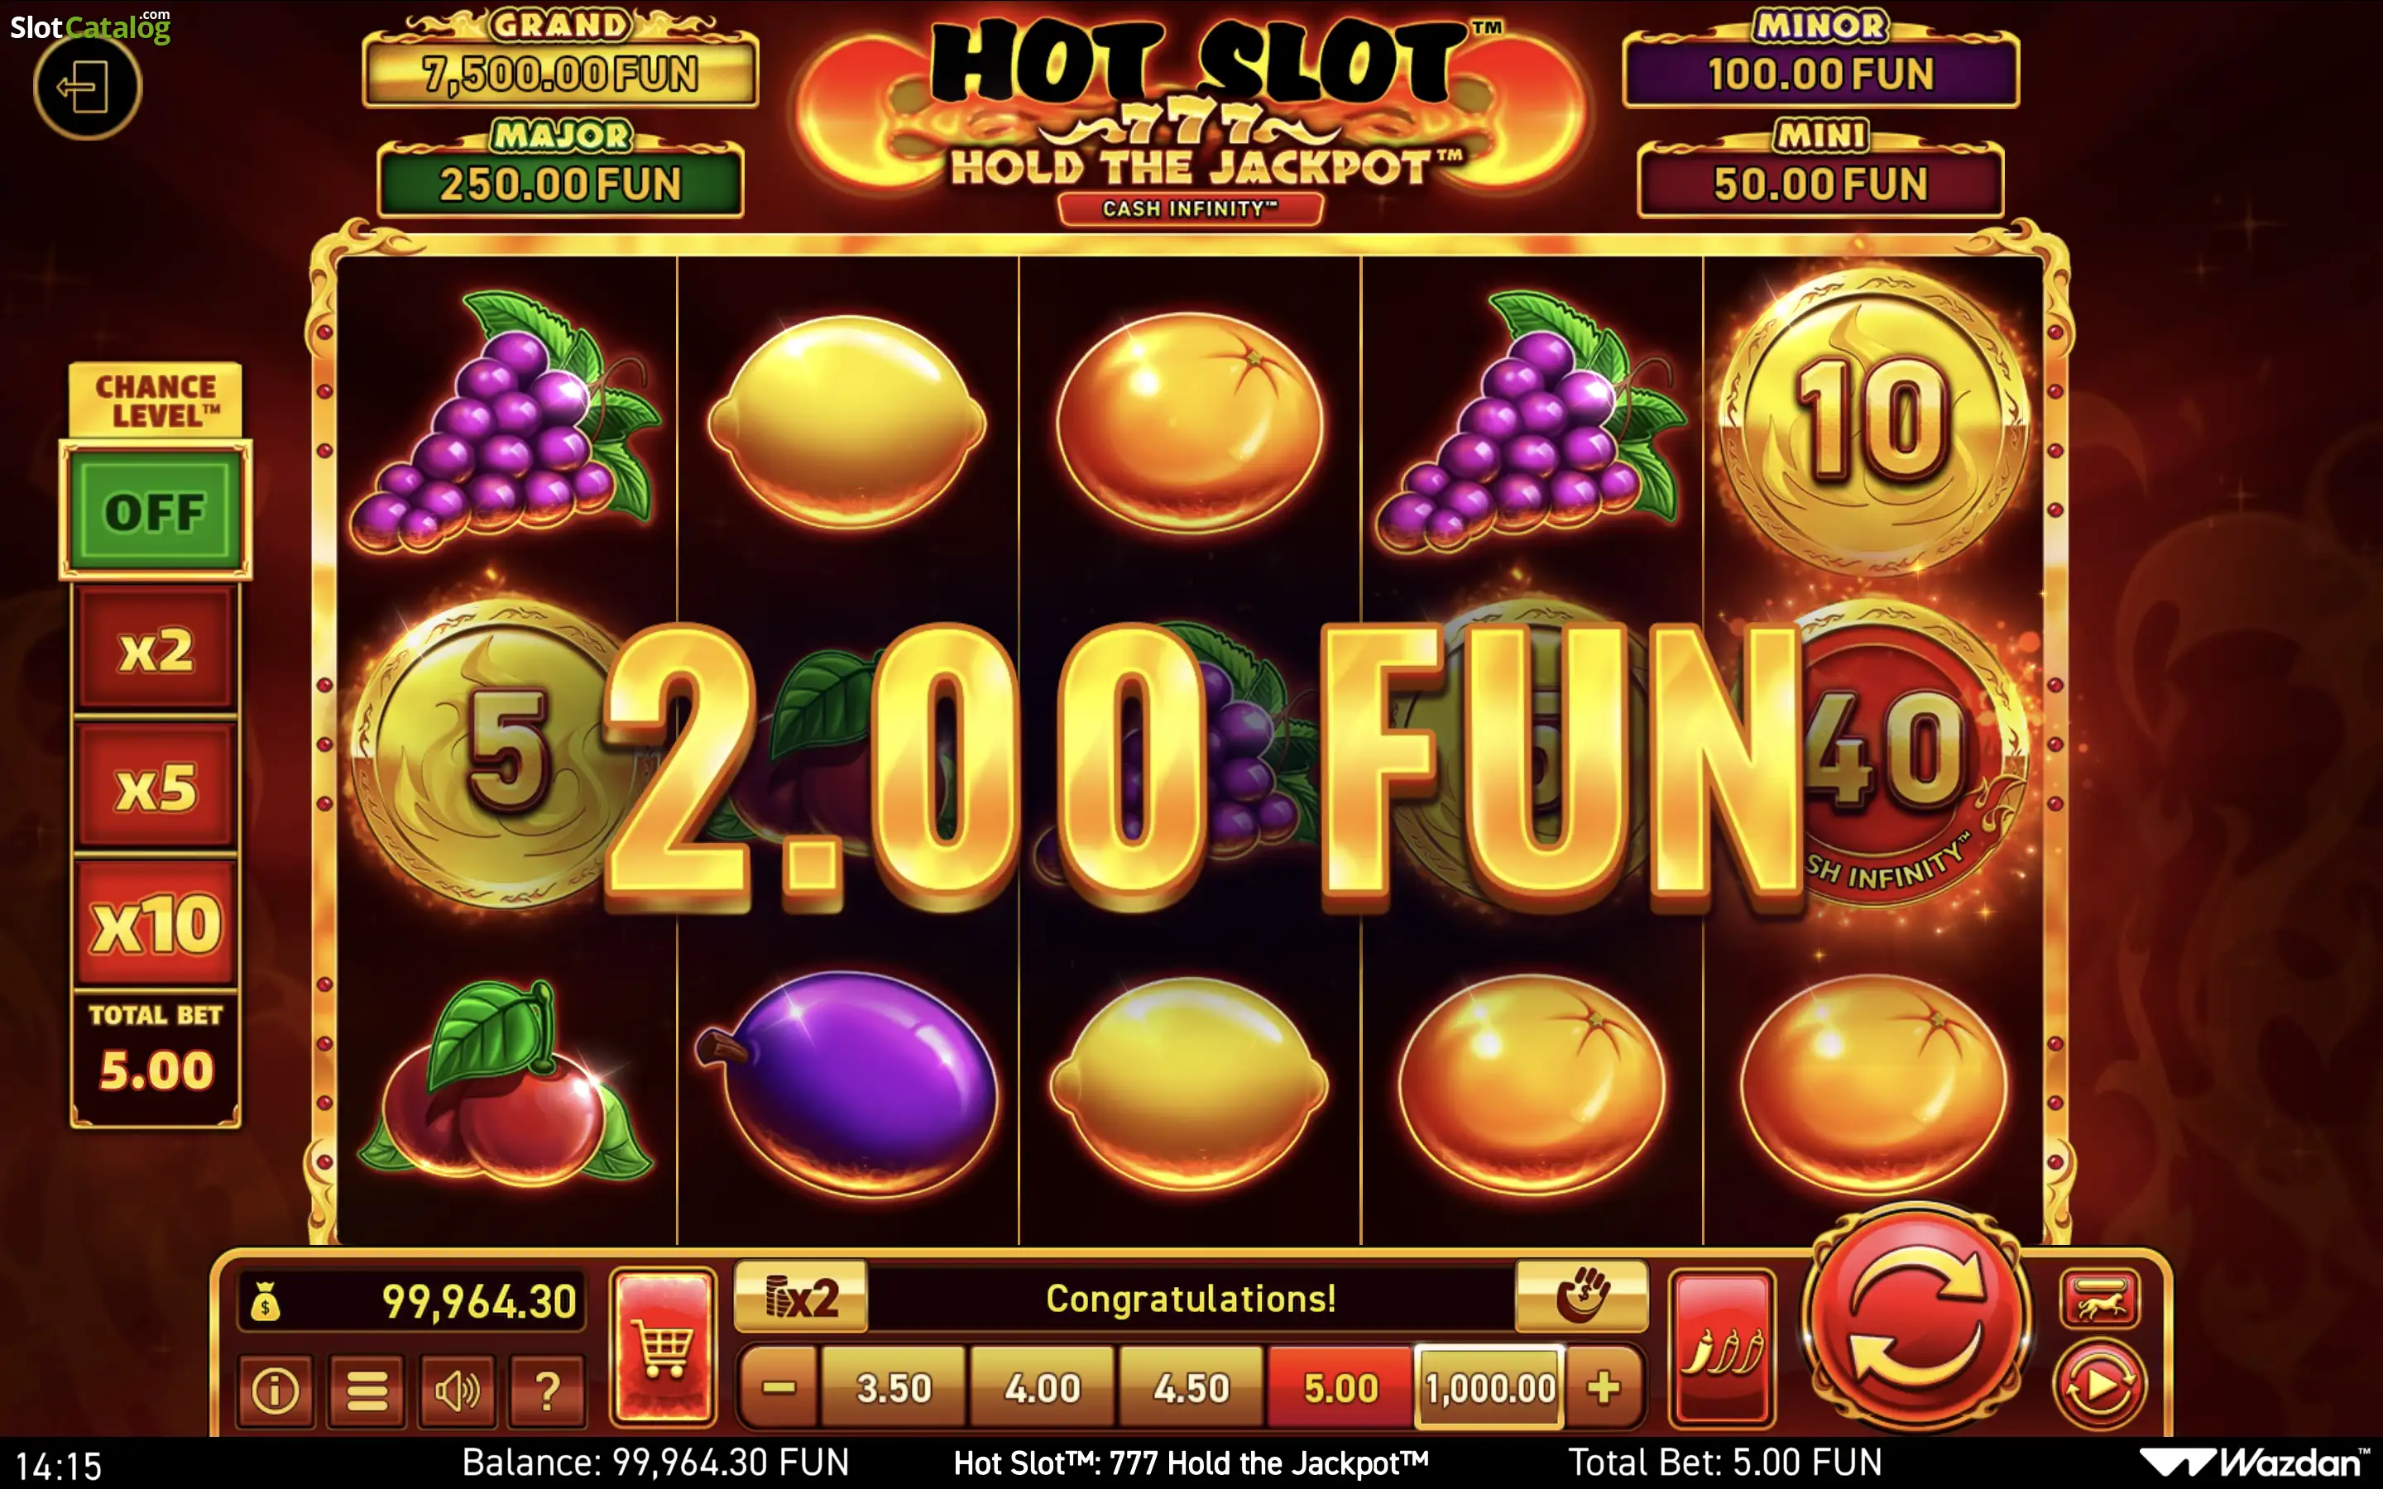Select the x2 Chance Level
Screen dimensions: 2383x1489
pos(156,651)
